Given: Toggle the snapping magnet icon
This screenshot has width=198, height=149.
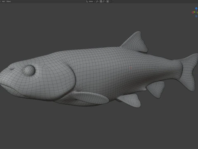Looking at the screenshot, I should point(101,1).
